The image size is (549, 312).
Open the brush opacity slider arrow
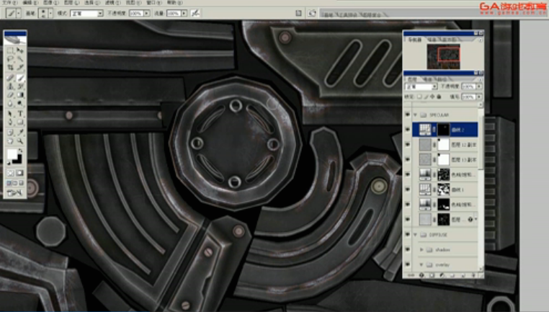tap(147, 13)
